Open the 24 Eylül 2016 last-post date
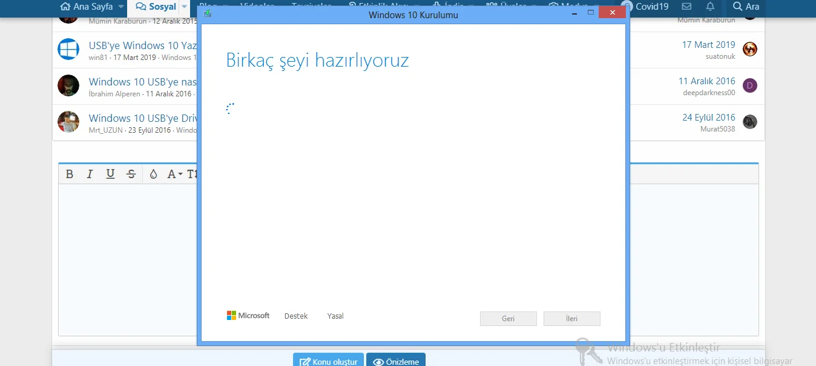This screenshot has width=816, height=366. pos(708,118)
